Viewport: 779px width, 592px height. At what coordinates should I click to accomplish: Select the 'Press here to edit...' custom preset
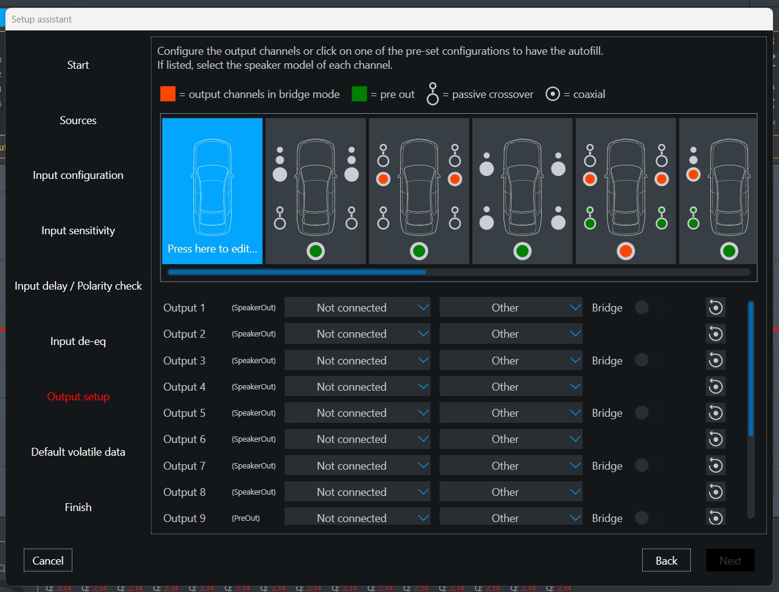pos(212,191)
